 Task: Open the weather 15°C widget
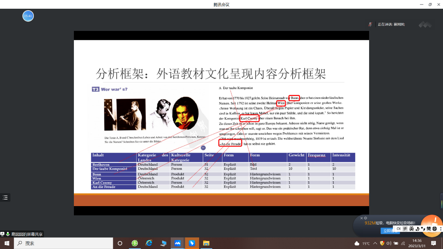(362, 243)
